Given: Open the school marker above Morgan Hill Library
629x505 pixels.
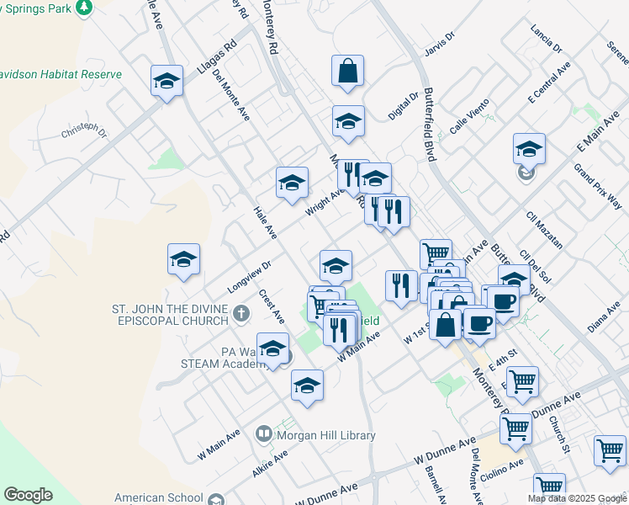Looking at the screenshot, I should tap(307, 387).
